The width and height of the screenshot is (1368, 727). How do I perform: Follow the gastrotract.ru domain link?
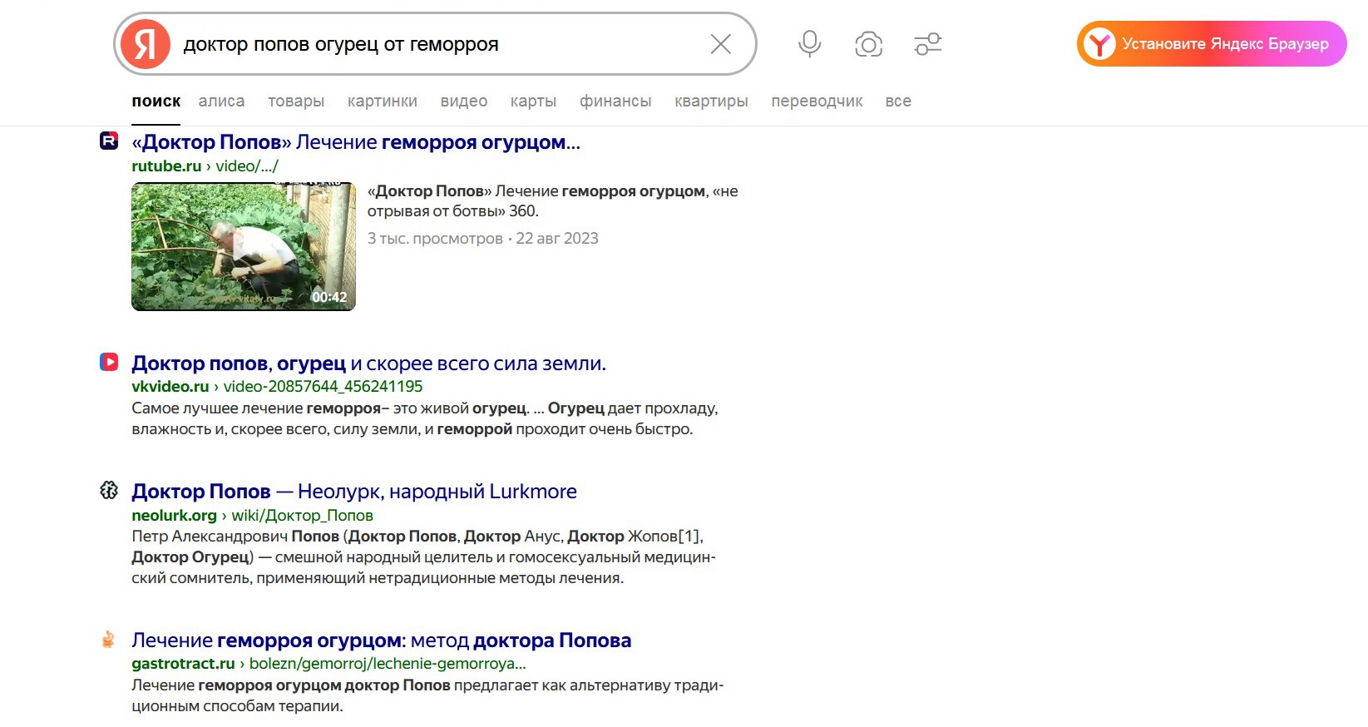(x=183, y=663)
